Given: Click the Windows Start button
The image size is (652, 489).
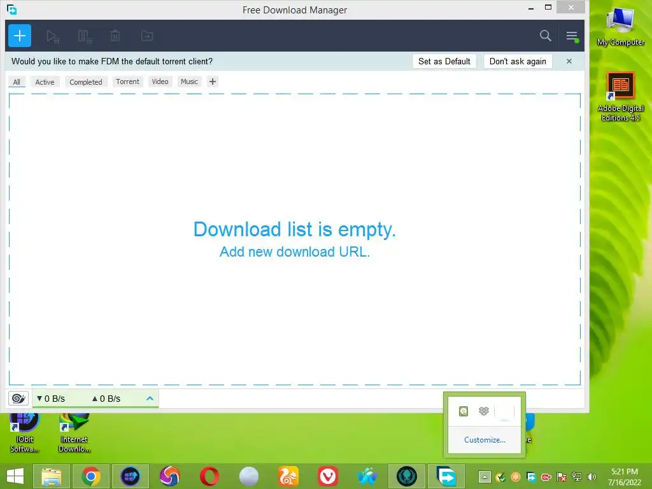Looking at the screenshot, I should 15,476.
